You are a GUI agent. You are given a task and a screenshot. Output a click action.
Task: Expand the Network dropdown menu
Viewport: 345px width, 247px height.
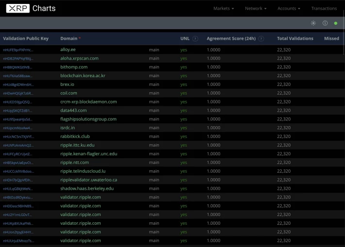point(256,8)
